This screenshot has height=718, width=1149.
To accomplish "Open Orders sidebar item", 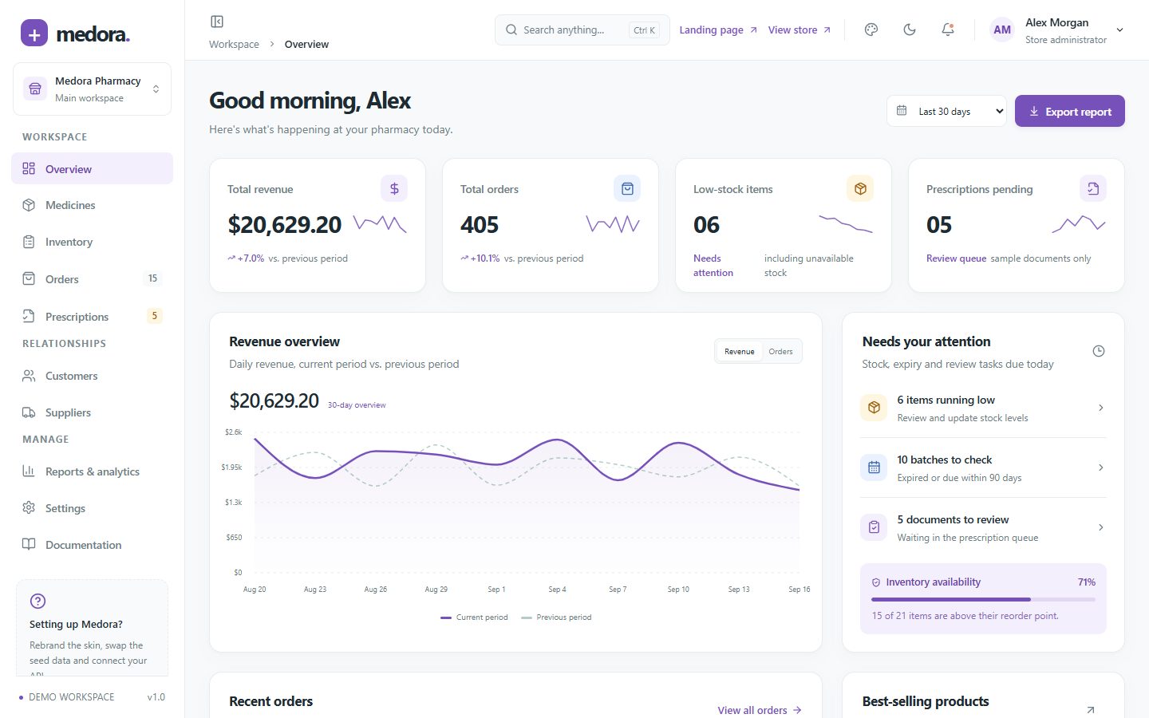I will (x=92, y=279).
